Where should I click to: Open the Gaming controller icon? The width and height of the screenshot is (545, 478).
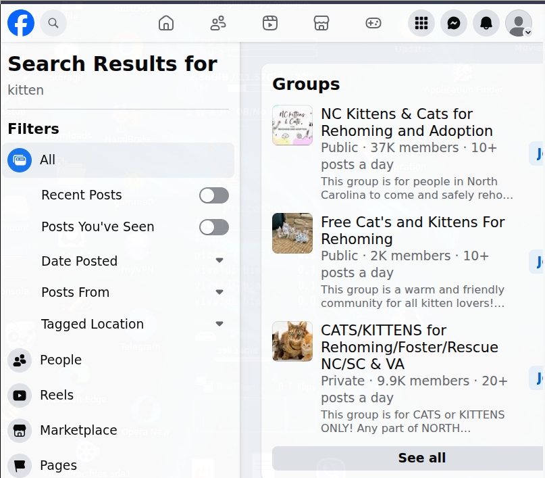point(373,23)
